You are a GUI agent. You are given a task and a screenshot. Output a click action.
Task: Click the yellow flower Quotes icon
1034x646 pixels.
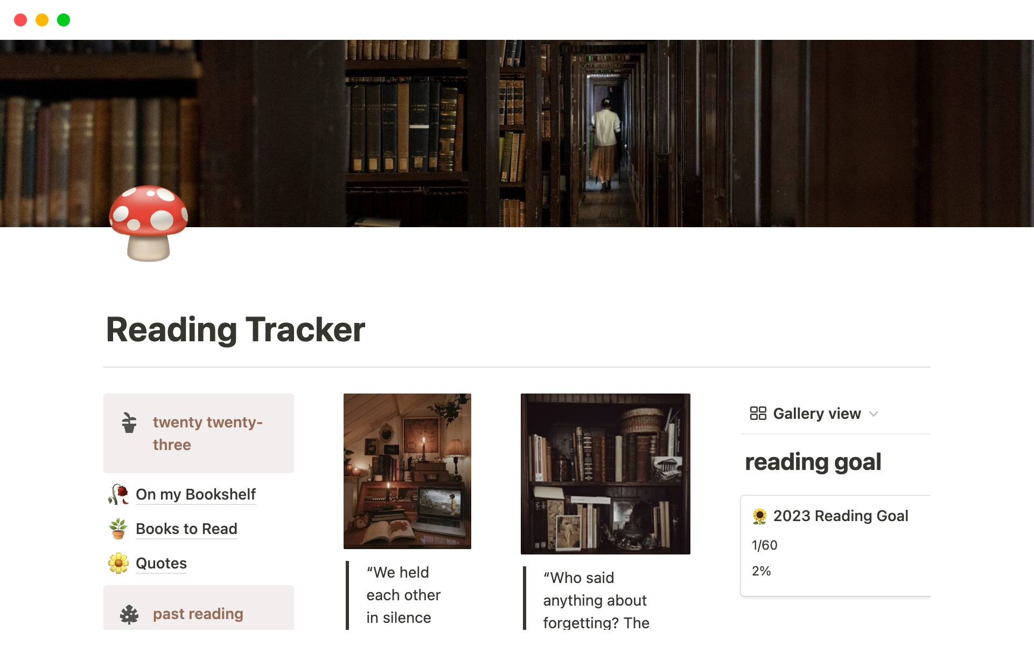[x=118, y=563]
